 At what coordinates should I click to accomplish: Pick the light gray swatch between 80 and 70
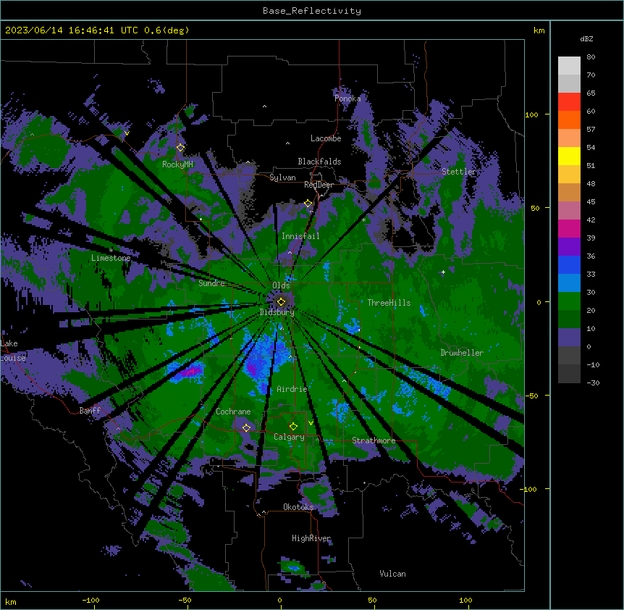[x=569, y=65]
